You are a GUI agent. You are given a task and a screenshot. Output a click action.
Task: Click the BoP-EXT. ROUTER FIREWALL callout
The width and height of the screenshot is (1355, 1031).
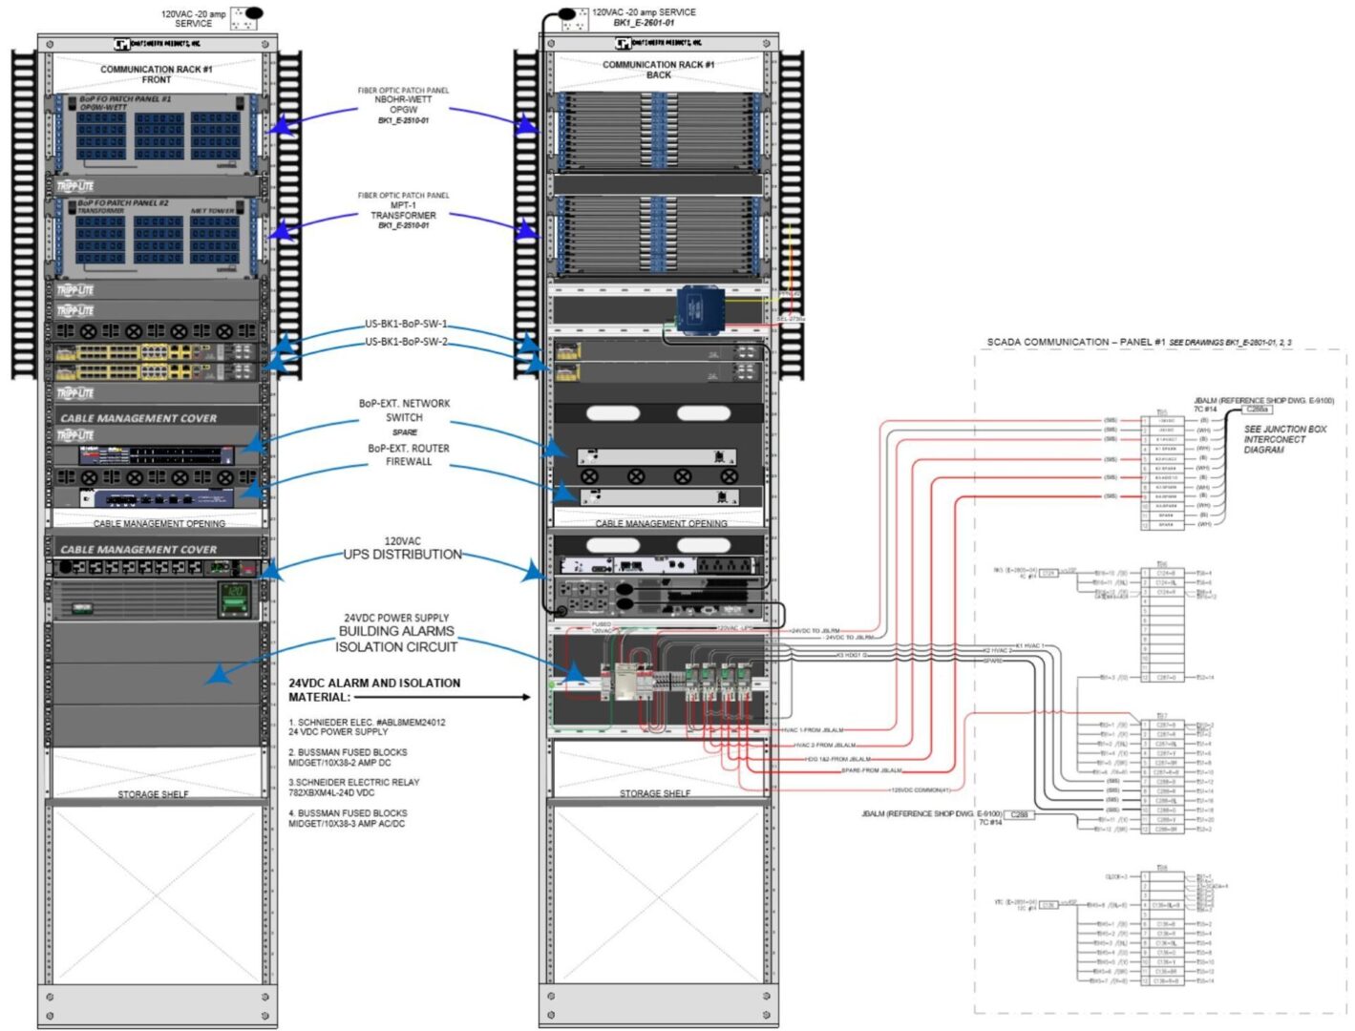point(409,454)
